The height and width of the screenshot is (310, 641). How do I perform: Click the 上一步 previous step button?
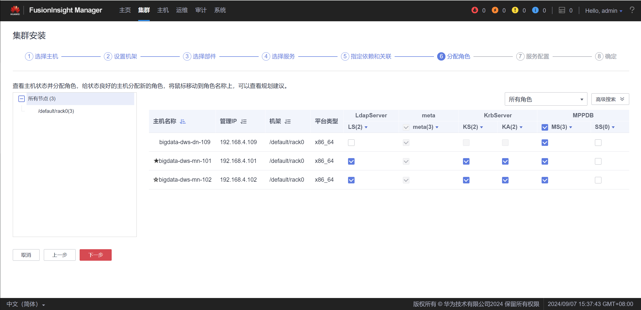[60, 255]
